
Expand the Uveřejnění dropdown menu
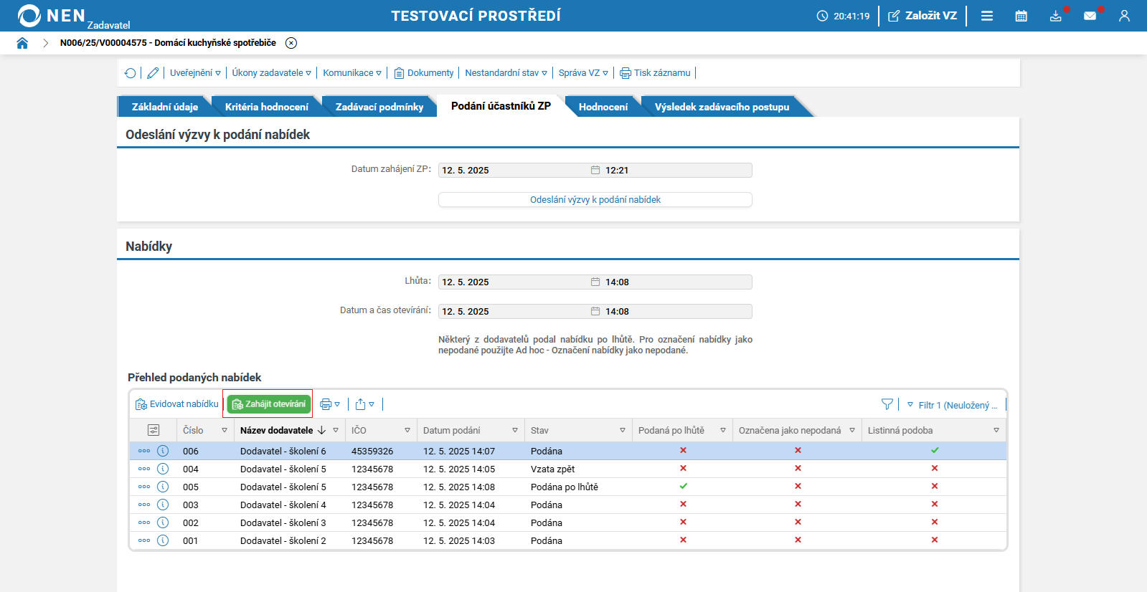(195, 73)
